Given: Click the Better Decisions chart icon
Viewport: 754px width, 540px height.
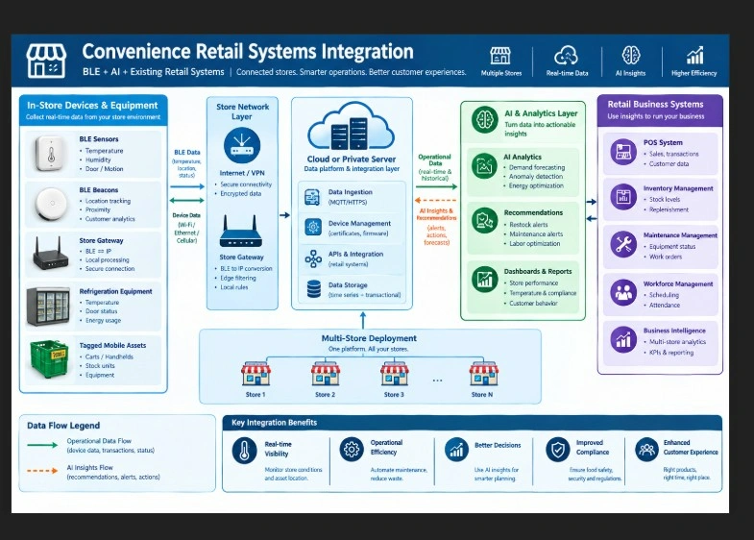Looking at the screenshot, I should (456, 450).
